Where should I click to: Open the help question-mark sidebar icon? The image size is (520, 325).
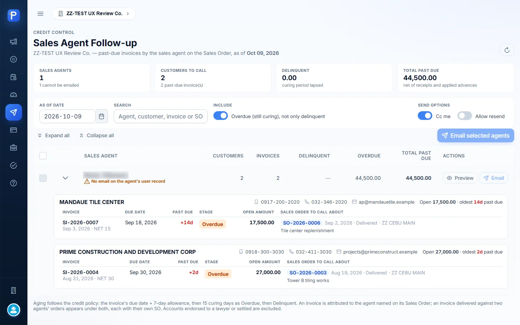[x=14, y=183]
